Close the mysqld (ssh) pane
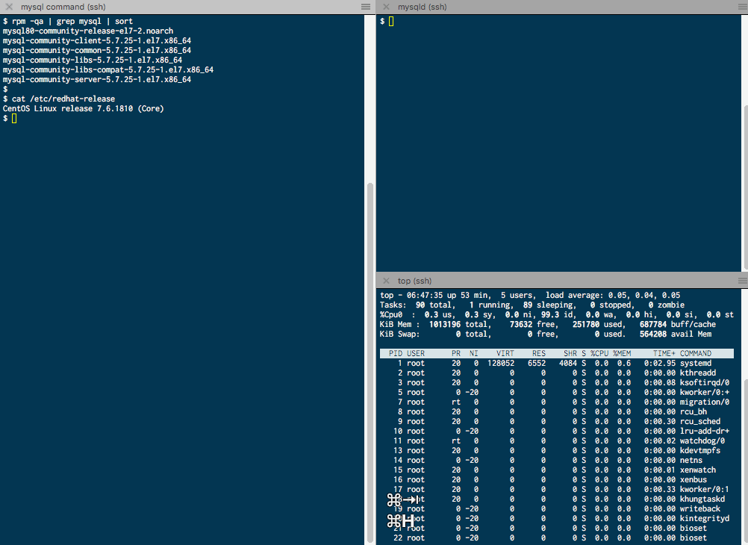This screenshot has height=545, width=748. [x=387, y=7]
